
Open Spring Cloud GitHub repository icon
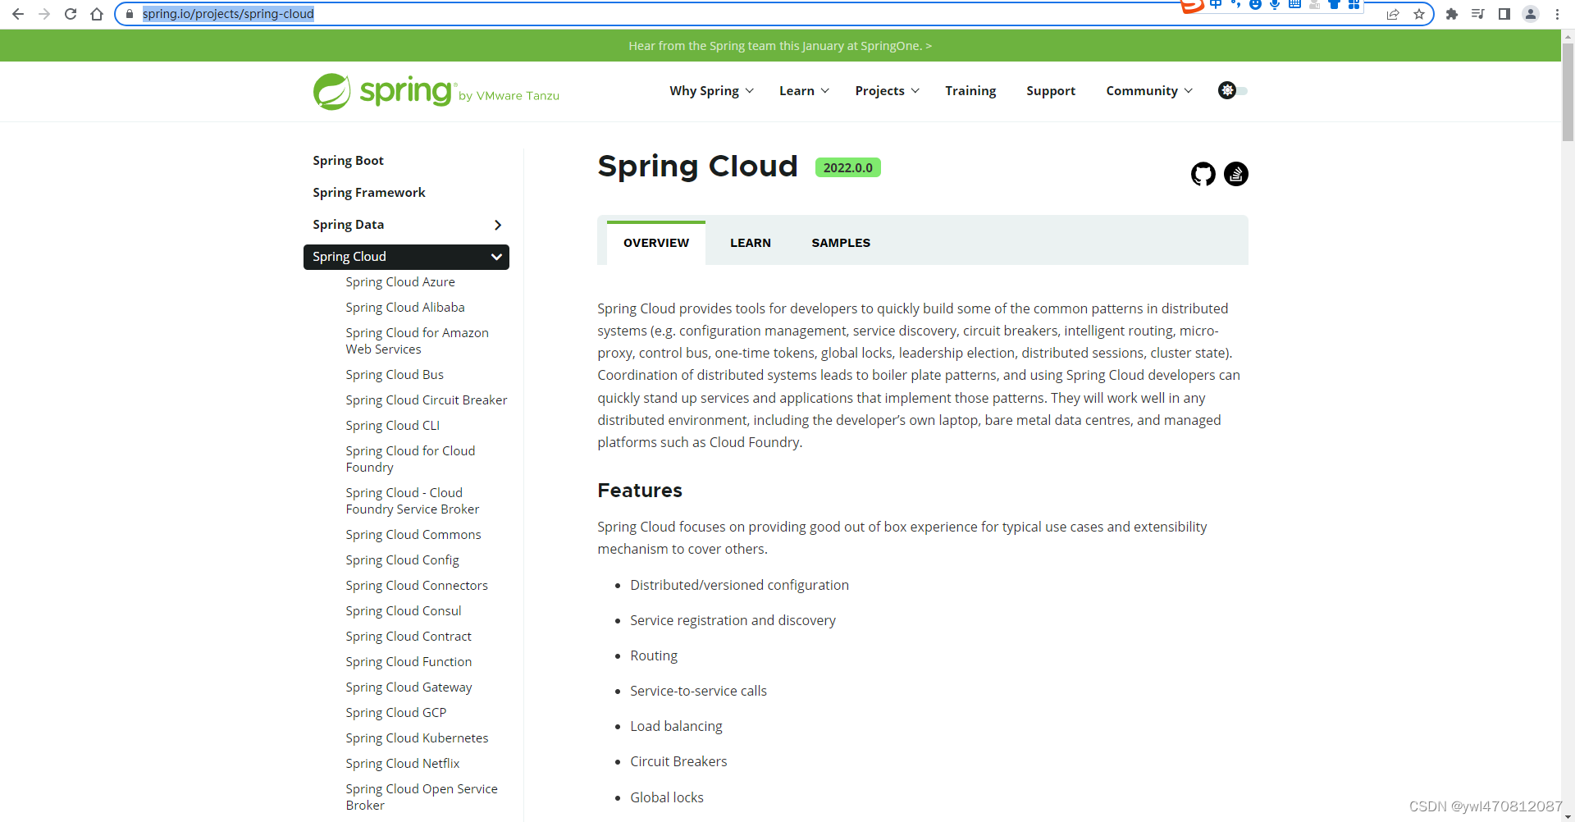[x=1203, y=174]
